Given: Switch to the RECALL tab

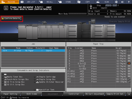Looking at the screenshot, I should [47, 2].
